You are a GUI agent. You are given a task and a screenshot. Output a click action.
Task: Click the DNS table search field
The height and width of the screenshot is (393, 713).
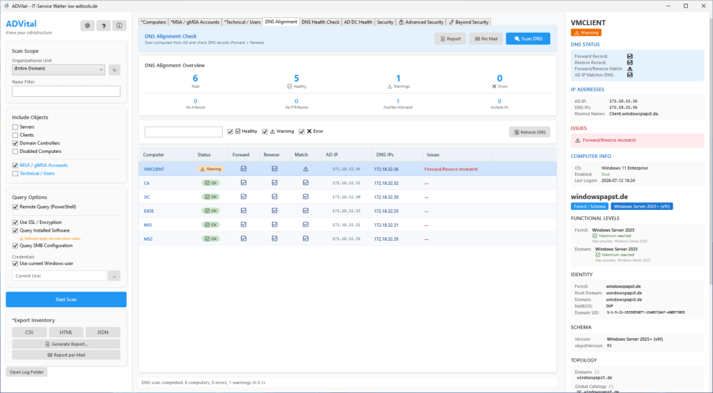pyautogui.click(x=183, y=131)
